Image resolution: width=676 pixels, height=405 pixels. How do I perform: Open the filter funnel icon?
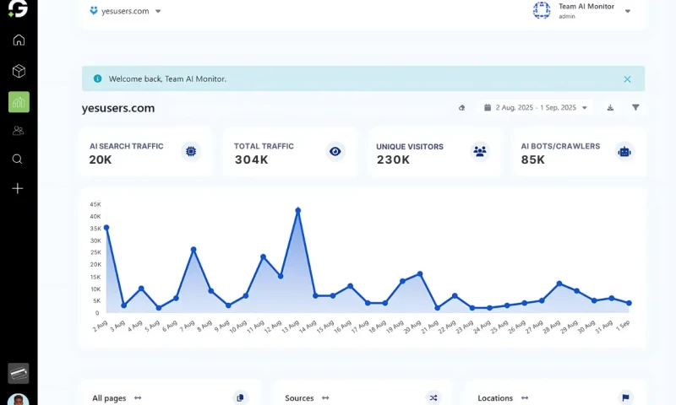tap(635, 108)
